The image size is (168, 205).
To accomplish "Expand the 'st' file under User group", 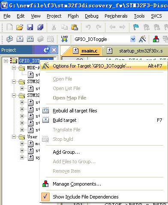I will (22, 150).
